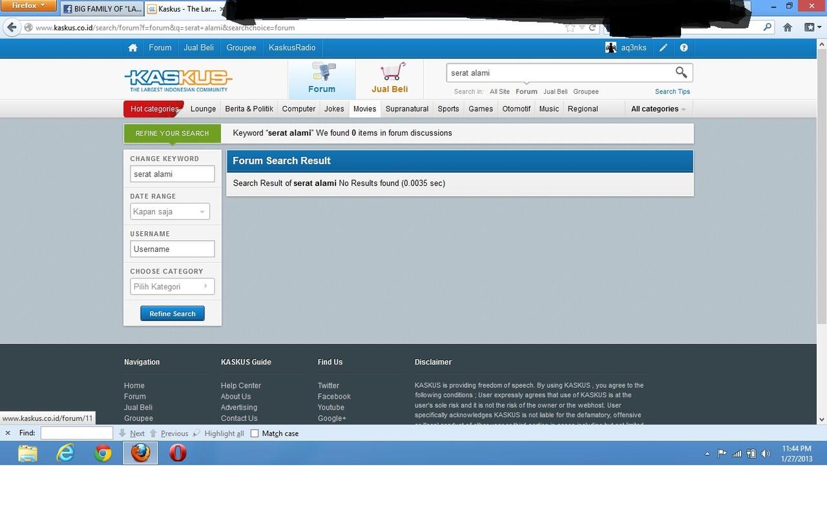
Task: Click the Find text field
Action: click(77, 433)
